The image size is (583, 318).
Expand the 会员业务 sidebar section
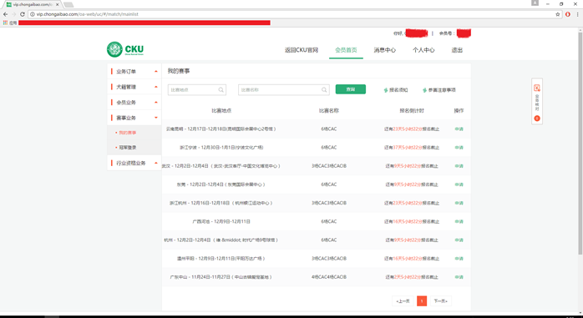[x=134, y=102]
